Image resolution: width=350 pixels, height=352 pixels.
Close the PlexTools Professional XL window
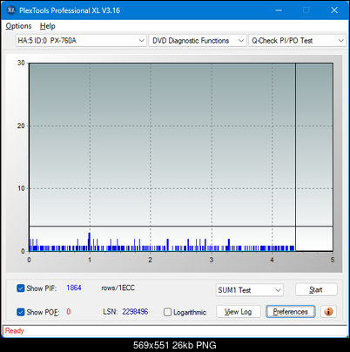point(334,10)
